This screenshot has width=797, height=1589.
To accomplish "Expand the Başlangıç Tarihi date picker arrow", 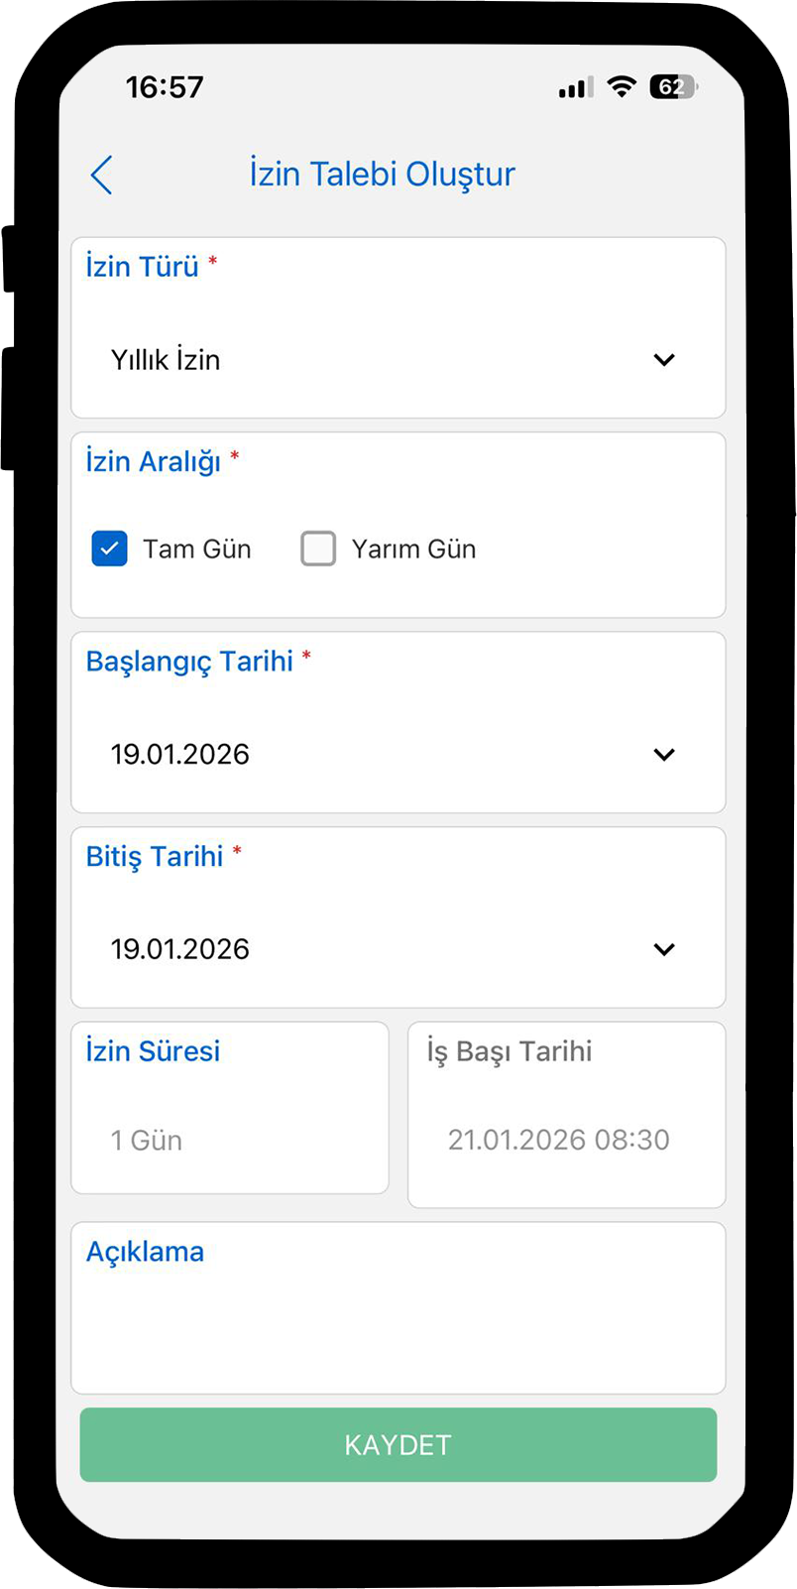I will (664, 755).
